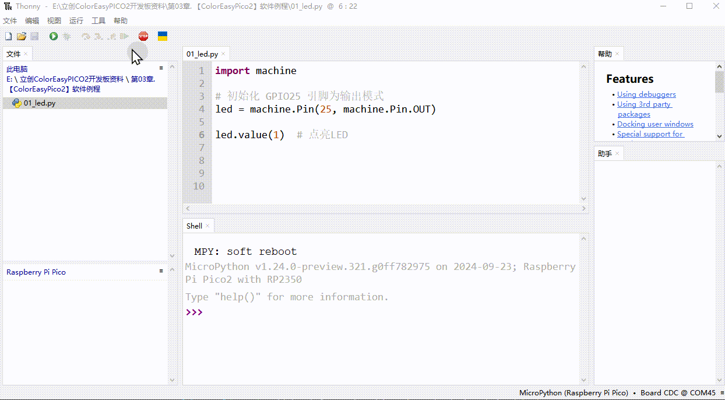Open the 帮助 menu in menu bar
725x400 pixels.
pyautogui.click(x=121, y=21)
